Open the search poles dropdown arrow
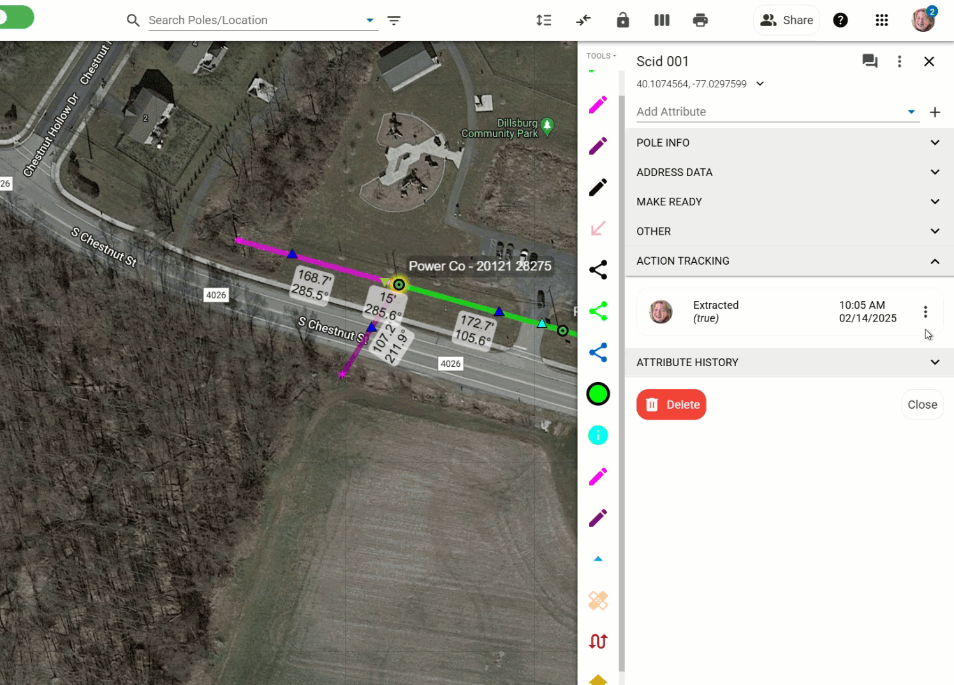 pyautogui.click(x=370, y=20)
